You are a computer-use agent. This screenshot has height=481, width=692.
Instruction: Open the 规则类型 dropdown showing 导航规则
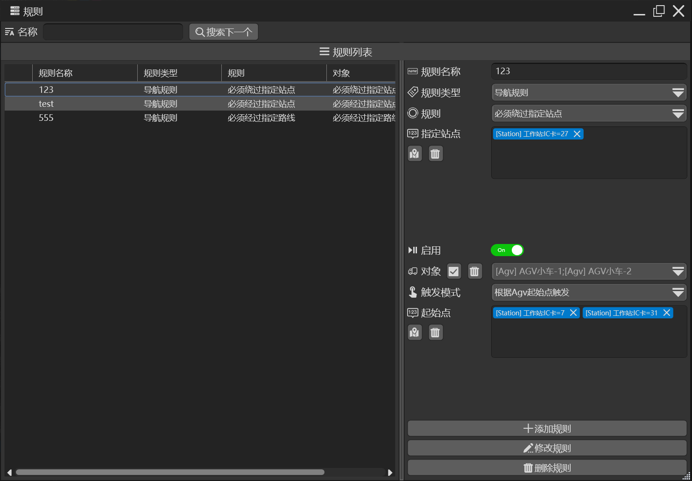click(589, 92)
